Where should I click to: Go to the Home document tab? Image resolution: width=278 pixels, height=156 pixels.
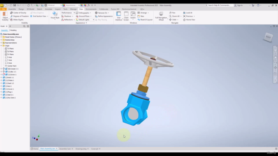pyautogui.click(x=35, y=149)
